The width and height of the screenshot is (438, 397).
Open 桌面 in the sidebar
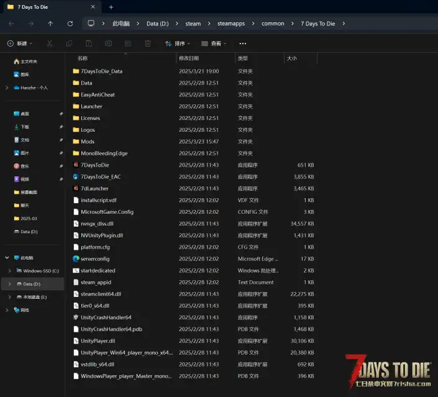[22, 114]
